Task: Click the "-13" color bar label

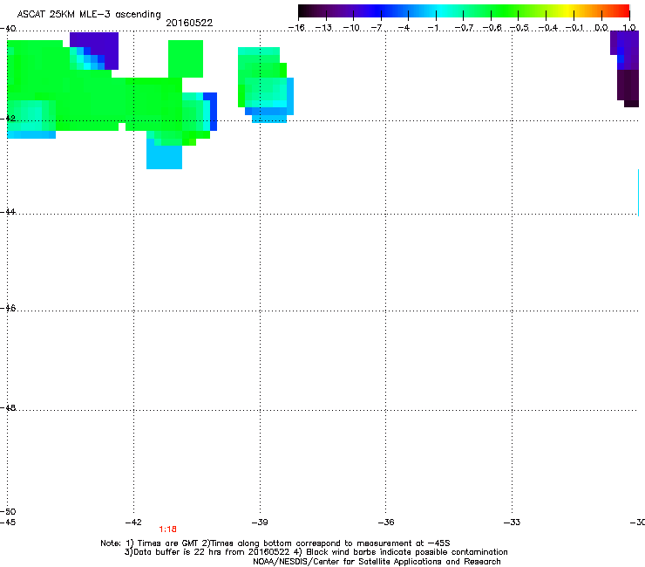Action: [323, 28]
